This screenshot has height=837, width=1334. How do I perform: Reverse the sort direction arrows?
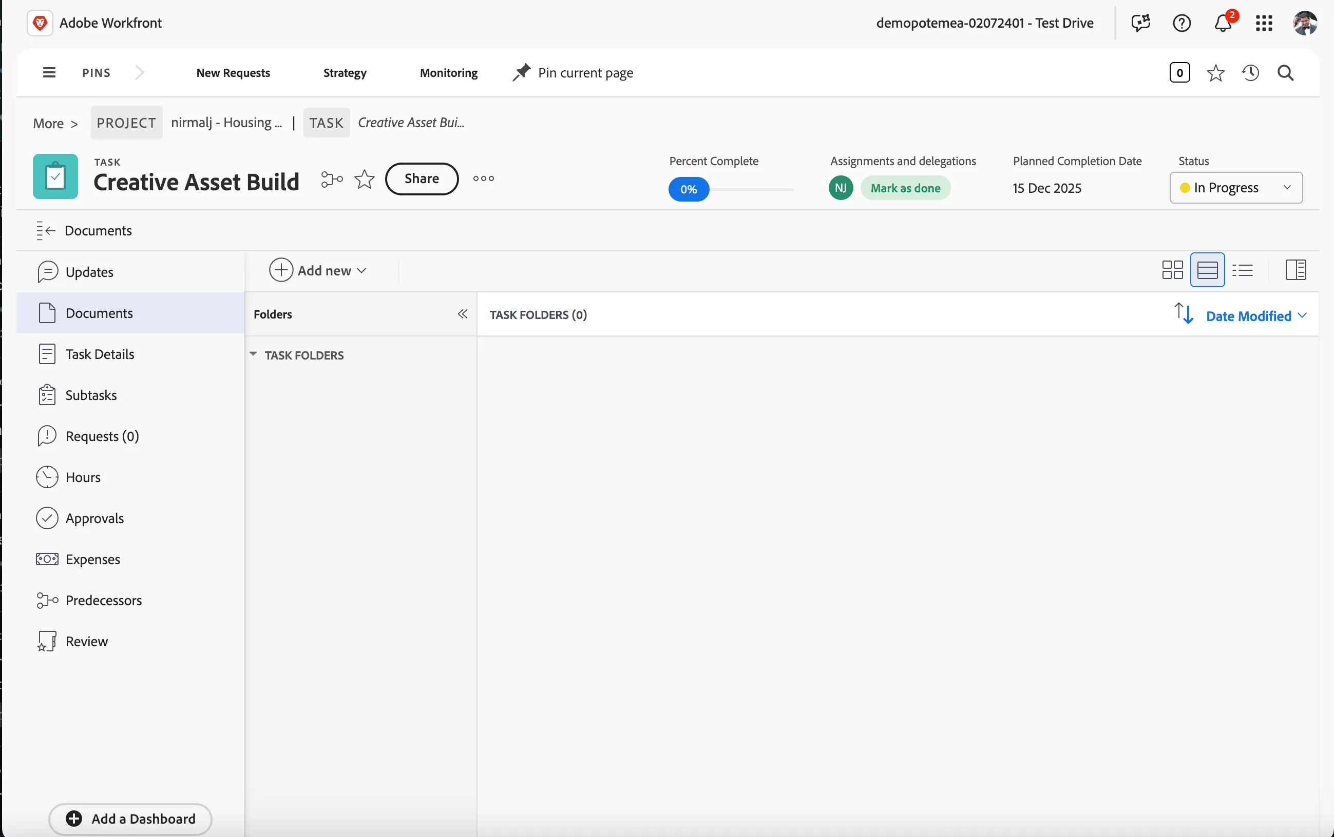pos(1184,313)
